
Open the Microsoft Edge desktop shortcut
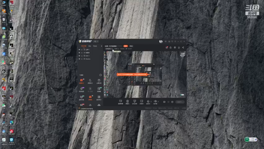pyautogui.click(x=12, y=123)
